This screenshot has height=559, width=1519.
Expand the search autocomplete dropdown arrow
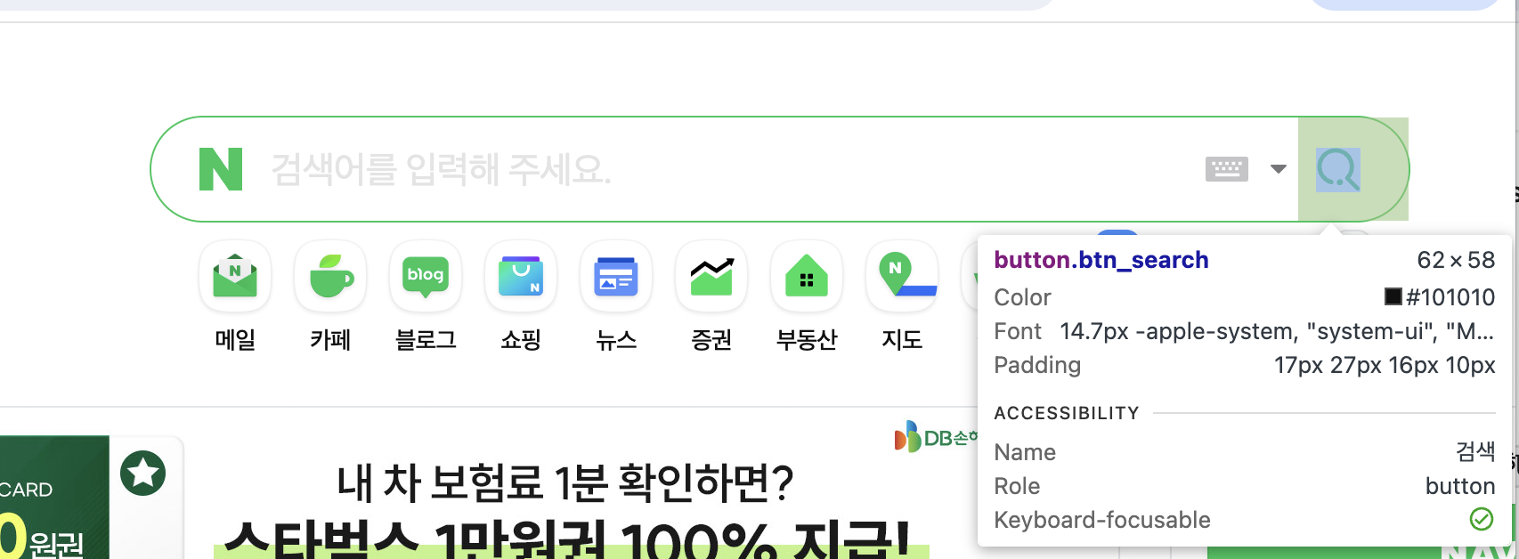pos(1279,169)
